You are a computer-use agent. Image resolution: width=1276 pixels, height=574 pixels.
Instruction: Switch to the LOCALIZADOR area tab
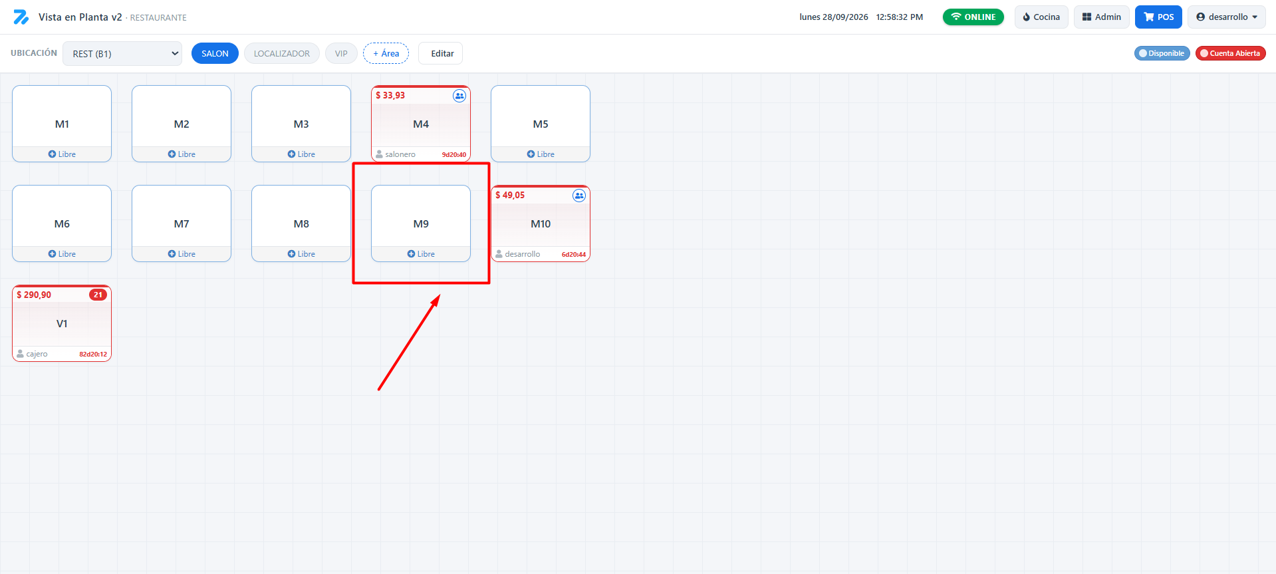[x=282, y=54]
